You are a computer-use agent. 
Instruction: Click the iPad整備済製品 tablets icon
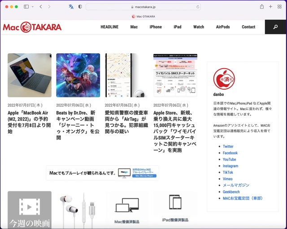point(175,202)
